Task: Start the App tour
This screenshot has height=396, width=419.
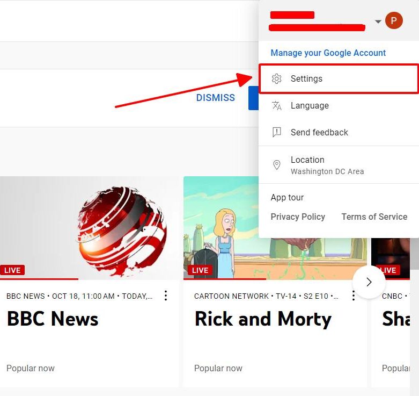Action: tap(287, 198)
